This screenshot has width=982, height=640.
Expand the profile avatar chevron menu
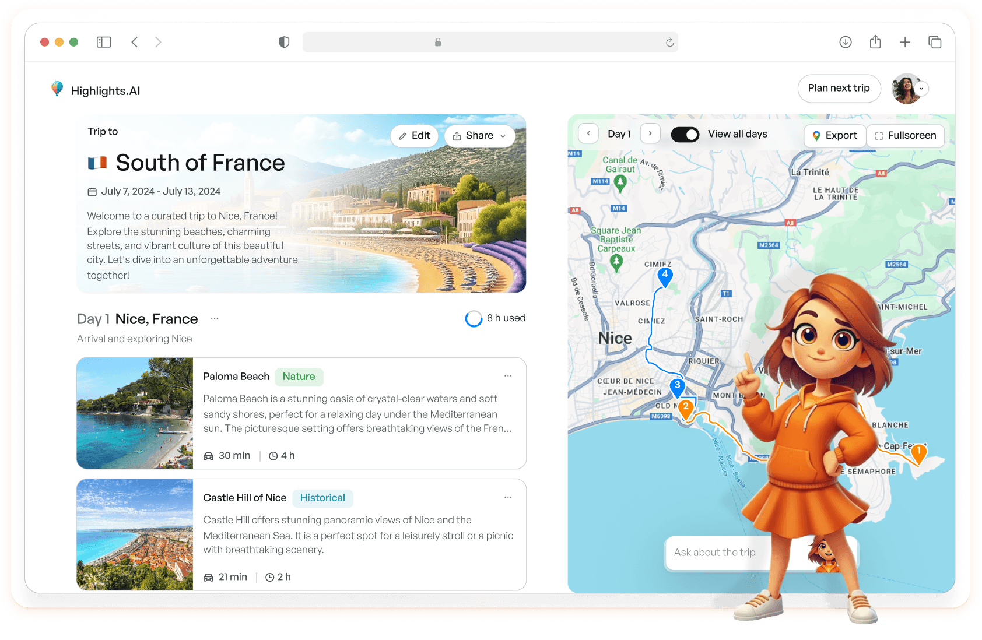(x=921, y=89)
